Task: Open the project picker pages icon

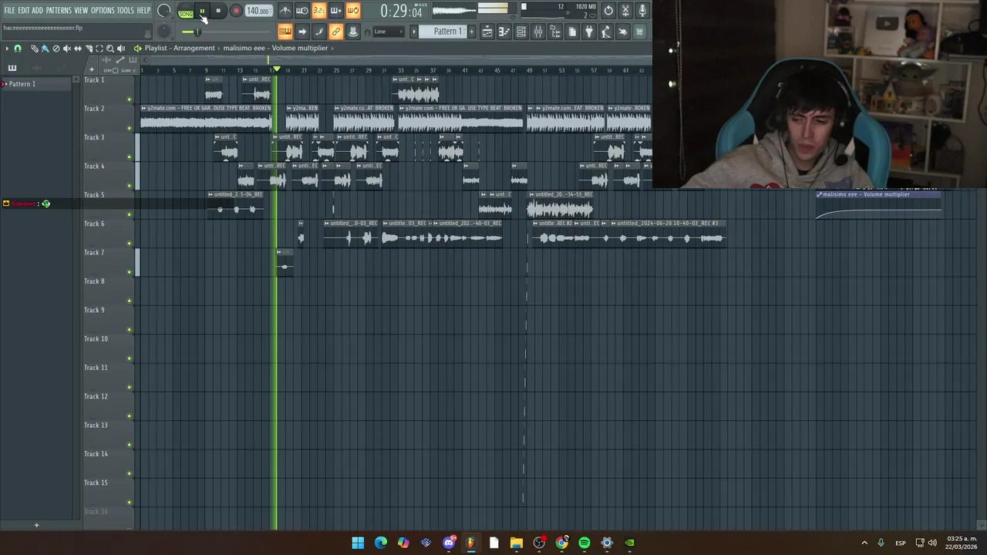Action: 572,32
